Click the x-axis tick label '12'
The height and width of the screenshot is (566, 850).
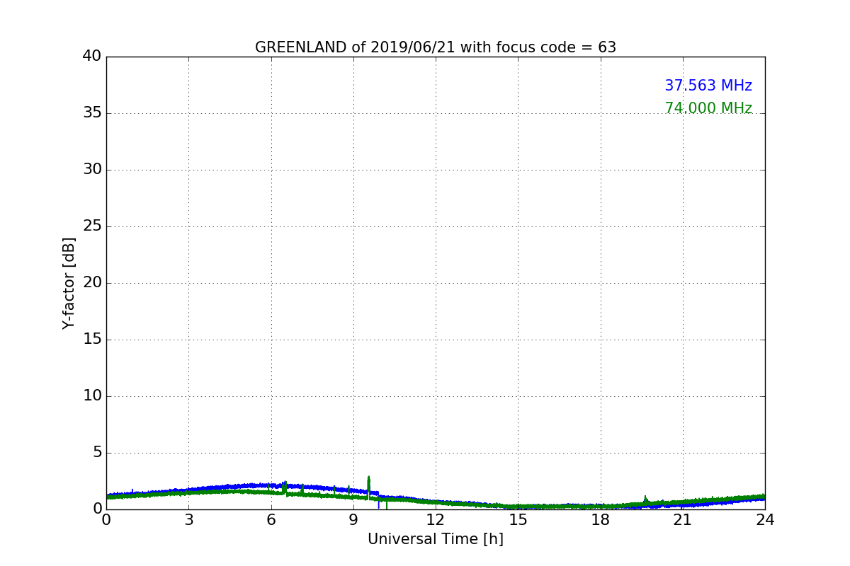coord(436,520)
